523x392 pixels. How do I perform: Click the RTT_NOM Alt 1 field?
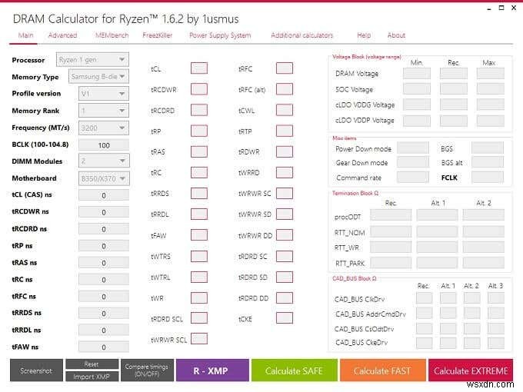tap(438, 231)
